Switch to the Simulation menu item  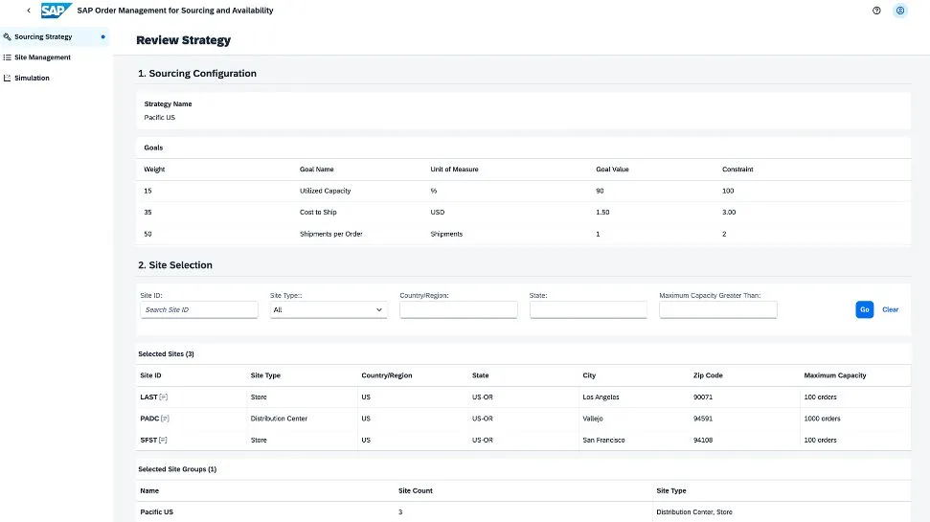pos(32,79)
